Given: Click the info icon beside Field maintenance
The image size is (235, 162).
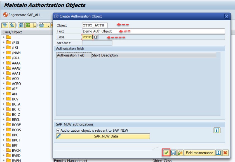Looking at the screenshot, I should point(218,153).
